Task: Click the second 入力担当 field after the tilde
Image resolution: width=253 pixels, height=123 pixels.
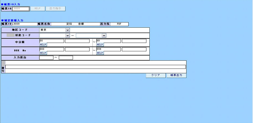Action: click(66, 58)
